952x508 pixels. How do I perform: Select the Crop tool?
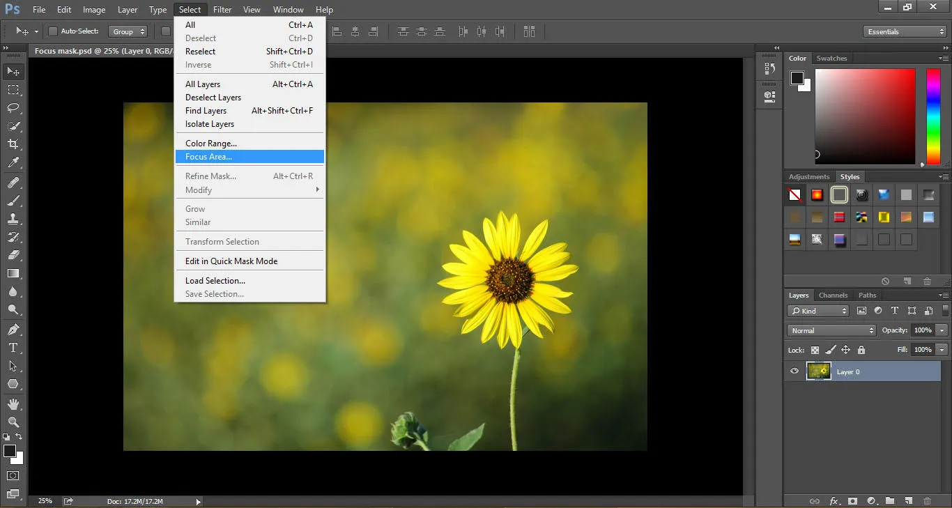point(13,144)
